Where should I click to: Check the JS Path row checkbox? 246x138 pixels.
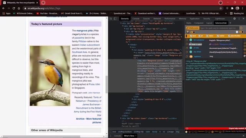pos(187,48)
